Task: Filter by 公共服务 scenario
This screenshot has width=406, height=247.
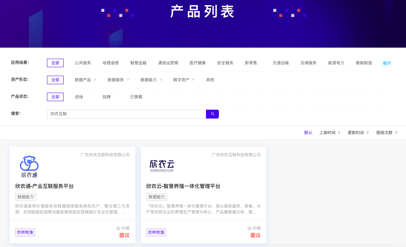Action: click(83, 63)
